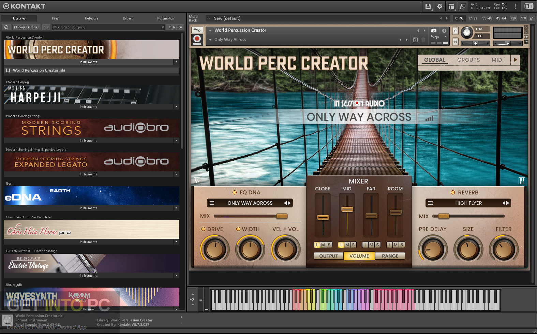537x334 pixels.
Task: Click the Reverb MIX slider handle
Action: (x=444, y=216)
